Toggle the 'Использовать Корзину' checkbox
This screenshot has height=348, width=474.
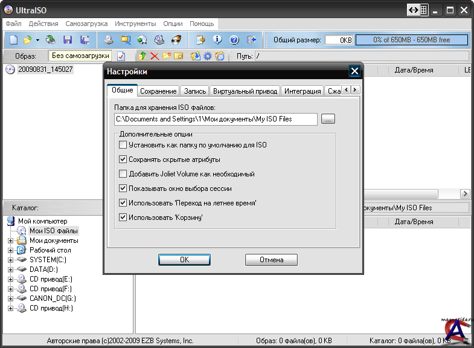tap(123, 217)
